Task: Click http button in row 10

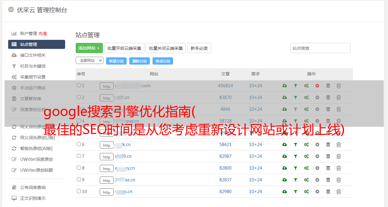Action: pyautogui.click(x=107, y=192)
